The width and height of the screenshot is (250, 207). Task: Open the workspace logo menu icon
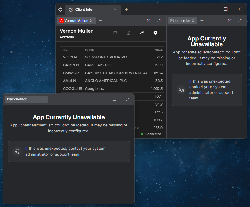click(60, 10)
